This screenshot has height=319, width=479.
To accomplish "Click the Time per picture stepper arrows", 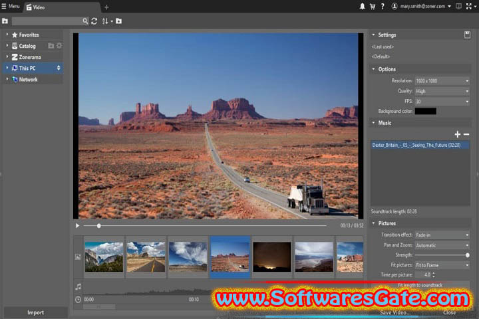I will point(434,274).
